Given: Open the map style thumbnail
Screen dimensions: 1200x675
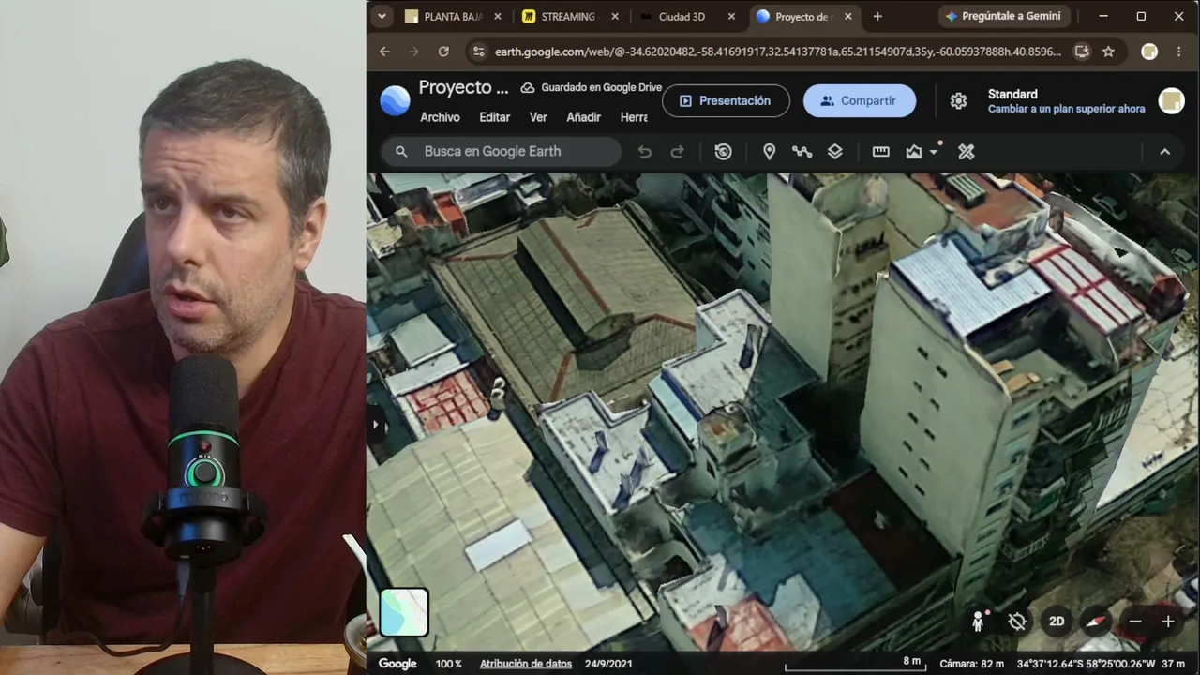Looking at the screenshot, I should click(404, 612).
